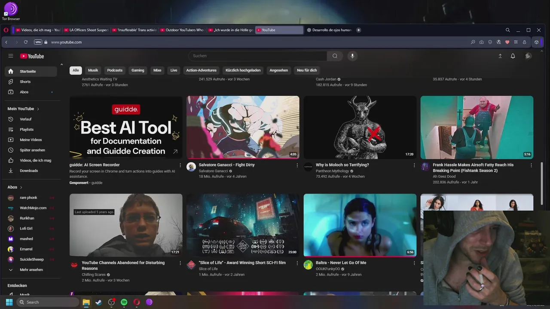Open the Opera menu icon
This screenshot has height=309, width=550.
coord(6,30)
